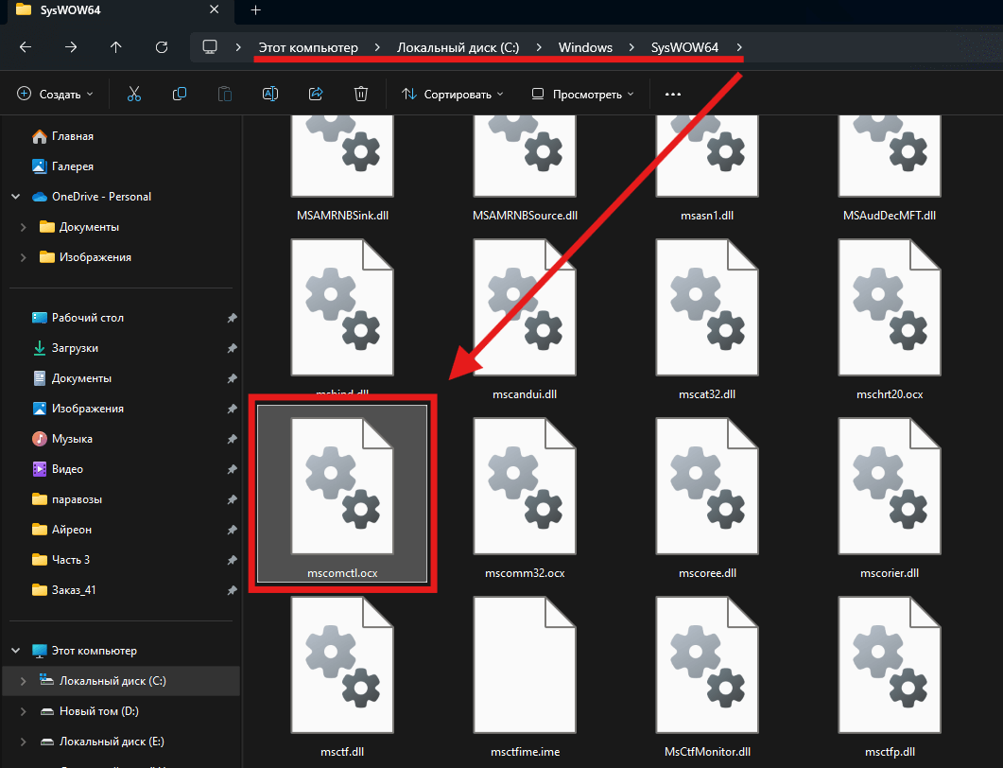The height and width of the screenshot is (768, 1003).
Task: Open a new tab with plus icon
Action: 256,10
